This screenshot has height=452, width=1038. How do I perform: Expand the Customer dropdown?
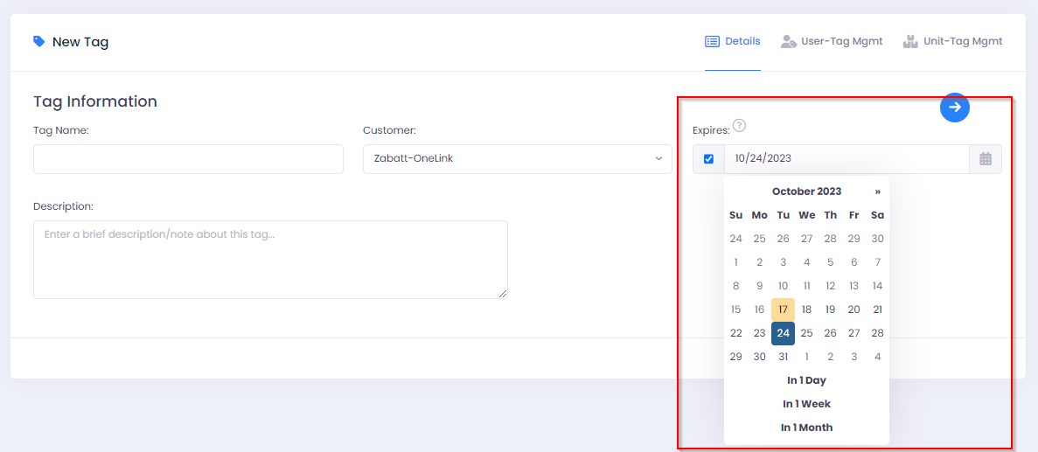click(517, 159)
